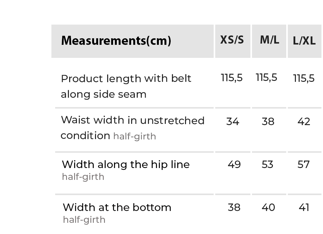
Task: Click bottom width value 40
Action: (268, 207)
